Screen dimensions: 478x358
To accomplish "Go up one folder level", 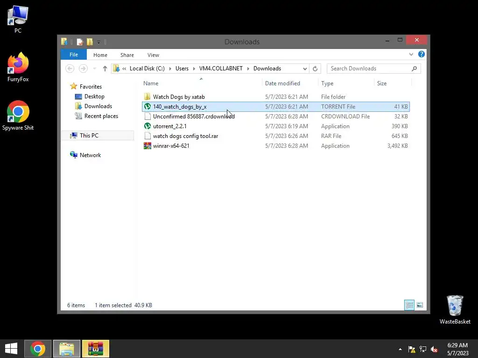I will coord(105,69).
